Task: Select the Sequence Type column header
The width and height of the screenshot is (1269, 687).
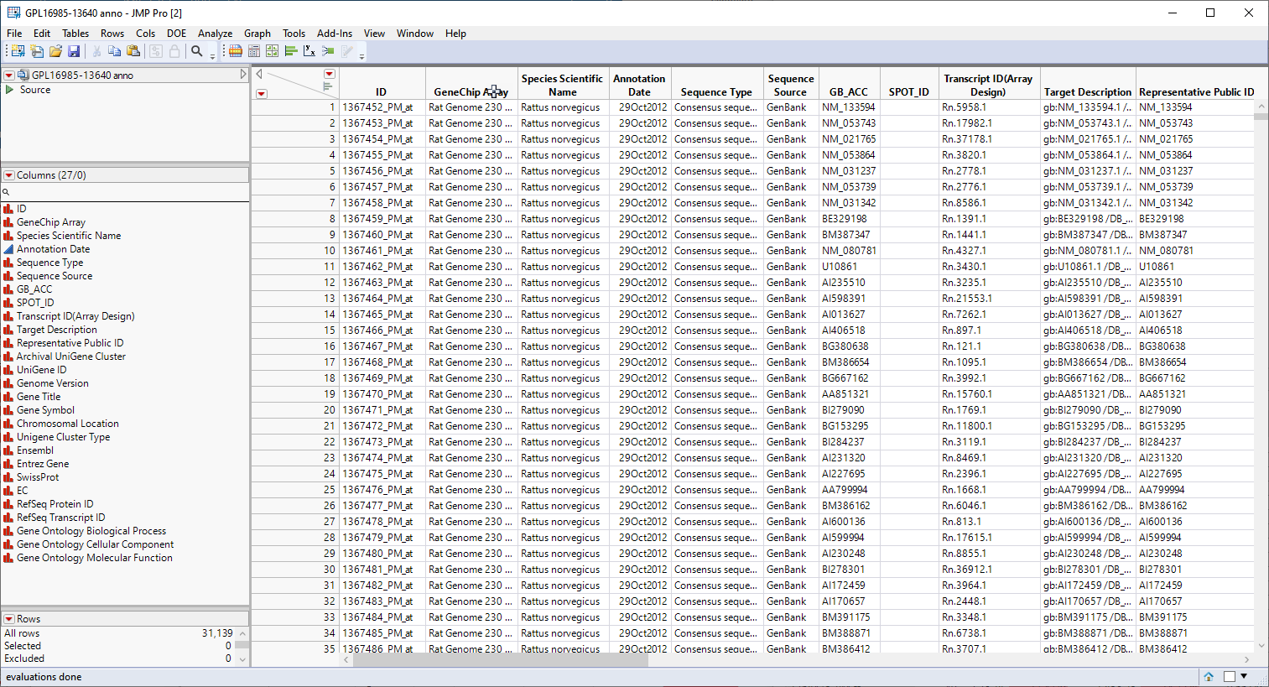Action: pyautogui.click(x=715, y=92)
